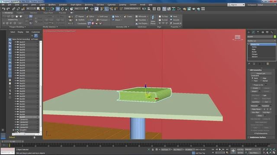Toggle visibility eye of Cylinder001
Image resolution: width=277 pixels, height=155 pixels.
click(16, 120)
